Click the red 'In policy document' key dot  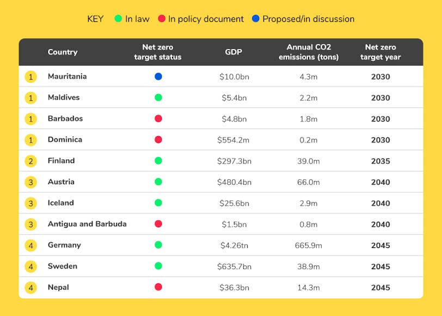(x=161, y=19)
